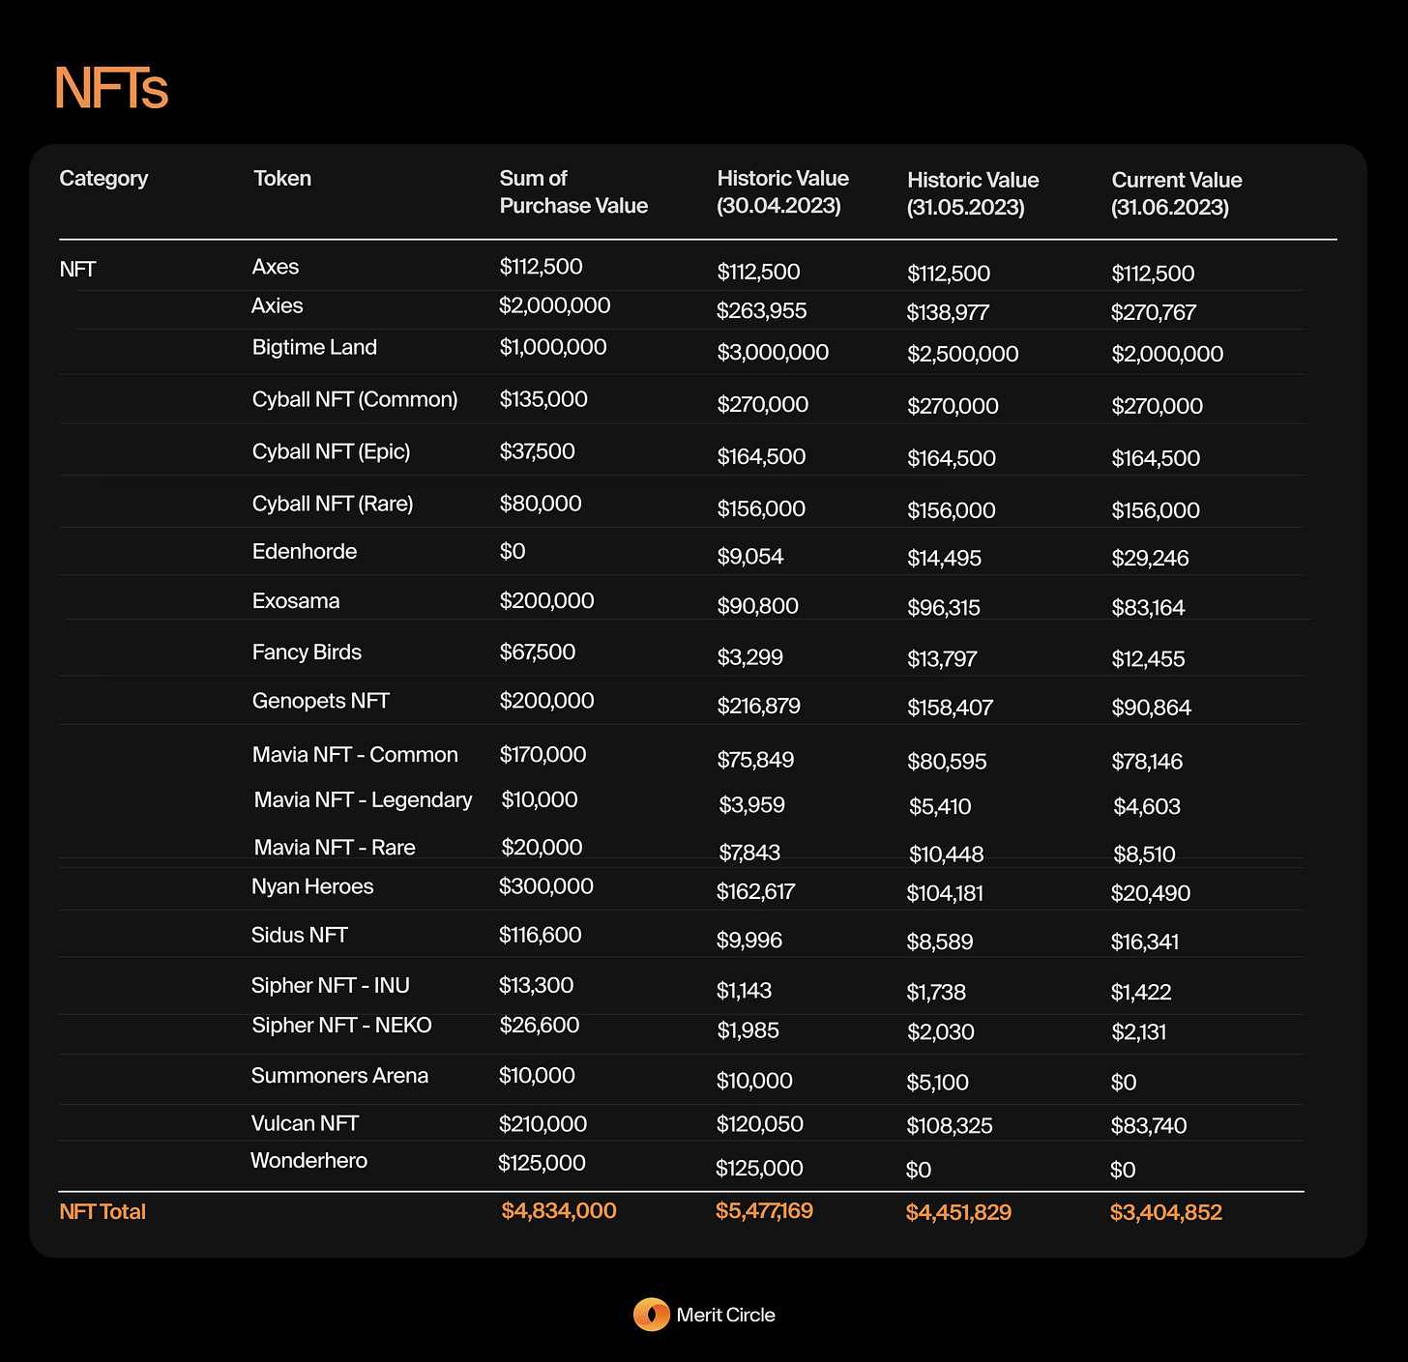1408x1362 pixels.
Task: Click the NFT Total row label
Action: (x=103, y=1211)
